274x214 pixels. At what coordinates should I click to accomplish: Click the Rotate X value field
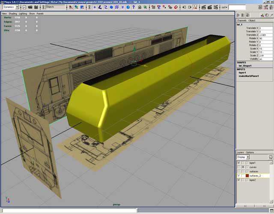pyautogui.click(x=265, y=38)
